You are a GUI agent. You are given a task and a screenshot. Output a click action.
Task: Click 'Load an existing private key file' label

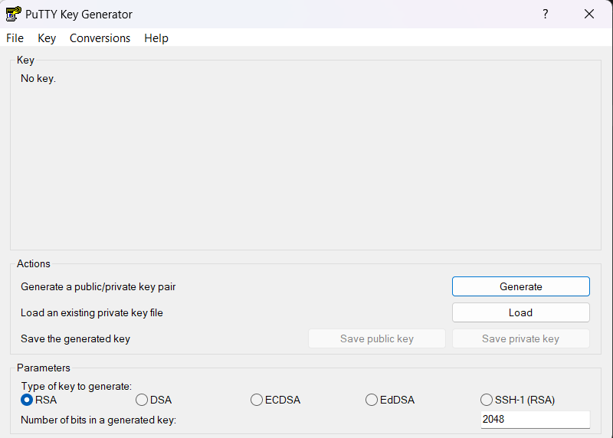[91, 312]
